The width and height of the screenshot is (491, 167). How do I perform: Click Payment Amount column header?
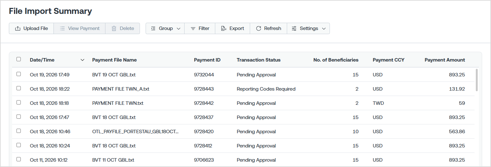pos(445,60)
